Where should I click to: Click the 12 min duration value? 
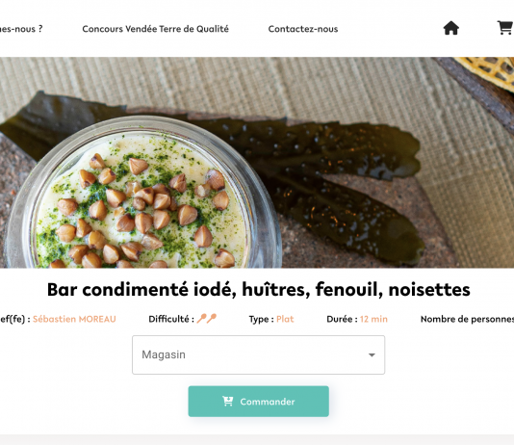click(373, 319)
